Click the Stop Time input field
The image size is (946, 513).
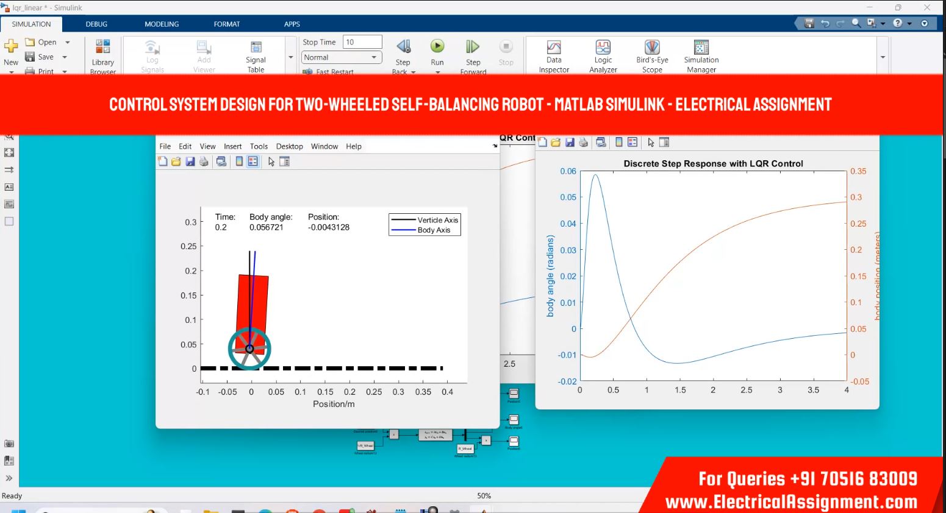[362, 42]
